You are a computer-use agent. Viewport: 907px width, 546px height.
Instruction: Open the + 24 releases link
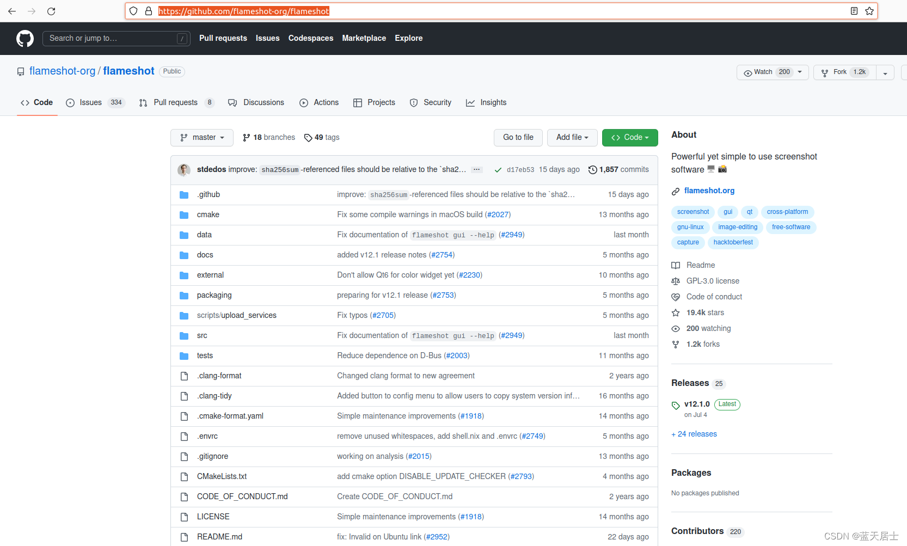[694, 434]
